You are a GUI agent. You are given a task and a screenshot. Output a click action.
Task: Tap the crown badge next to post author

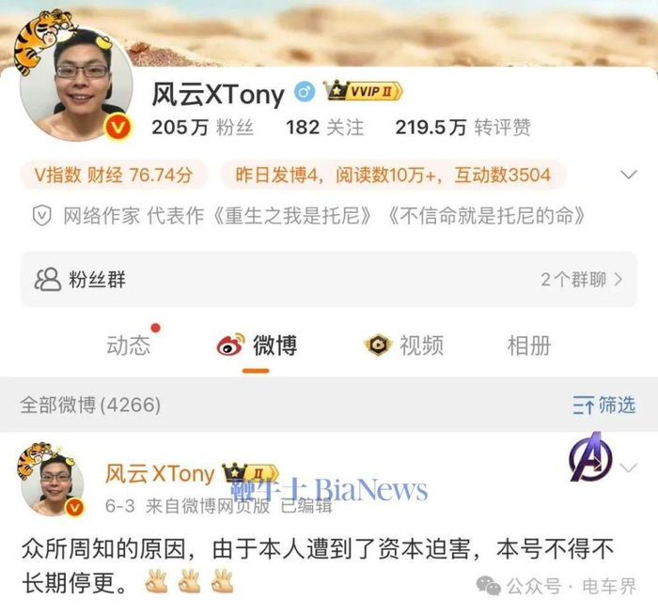point(250,473)
